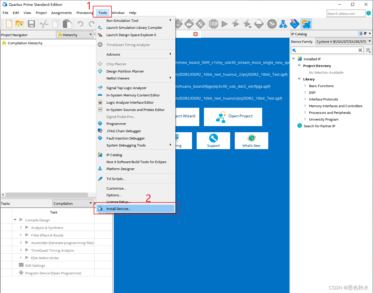Float the IP Catalog panel
Viewport: 373px width, 293px height.
click(x=365, y=33)
